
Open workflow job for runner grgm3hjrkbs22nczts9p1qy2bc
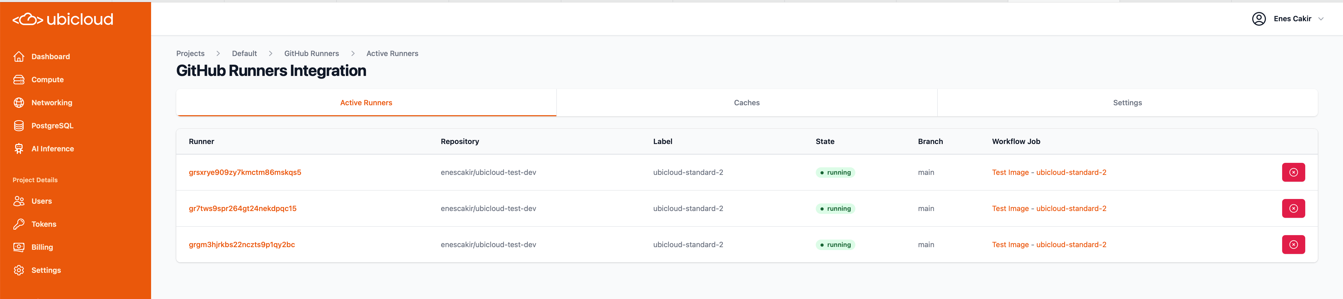[1049, 244]
